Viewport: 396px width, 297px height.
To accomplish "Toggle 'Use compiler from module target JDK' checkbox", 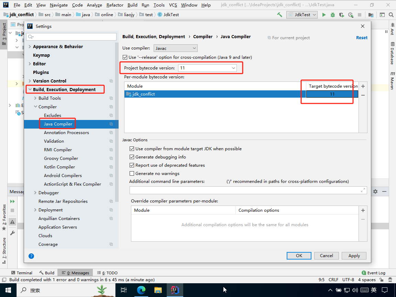I will coord(132,149).
